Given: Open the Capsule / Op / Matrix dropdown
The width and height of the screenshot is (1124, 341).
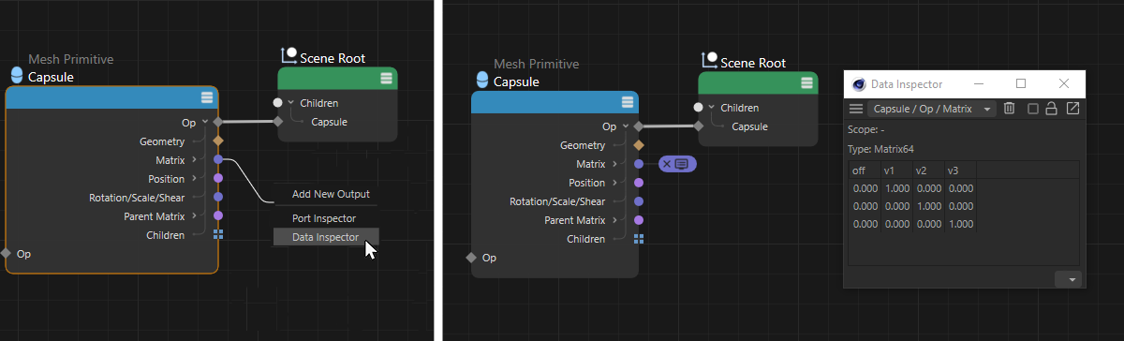Looking at the screenshot, I should coord(931,109).
